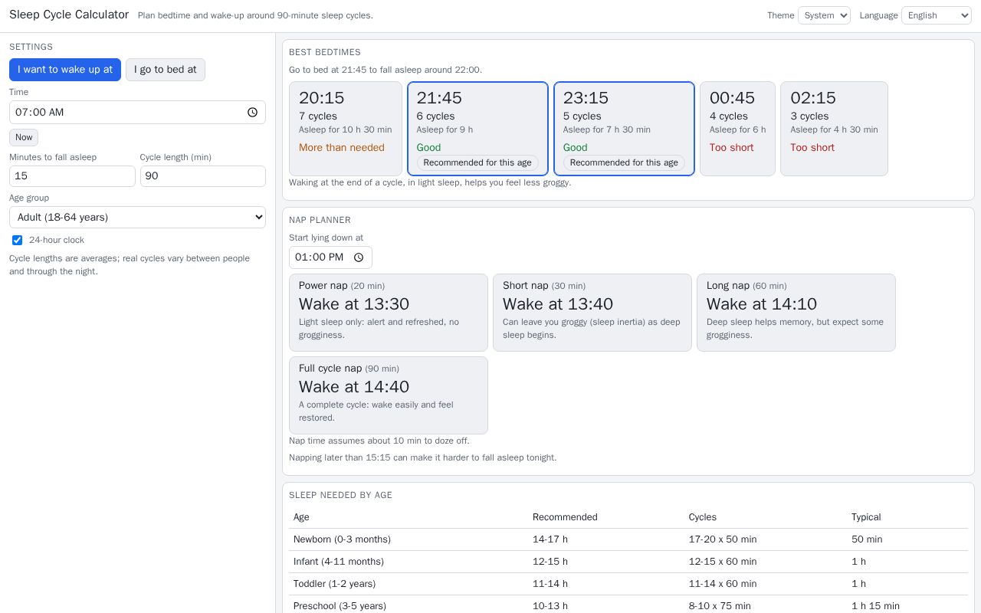Toggle the 24-hour clock checkbox
The width and height of the screenshot is (981, 613).
17,240
